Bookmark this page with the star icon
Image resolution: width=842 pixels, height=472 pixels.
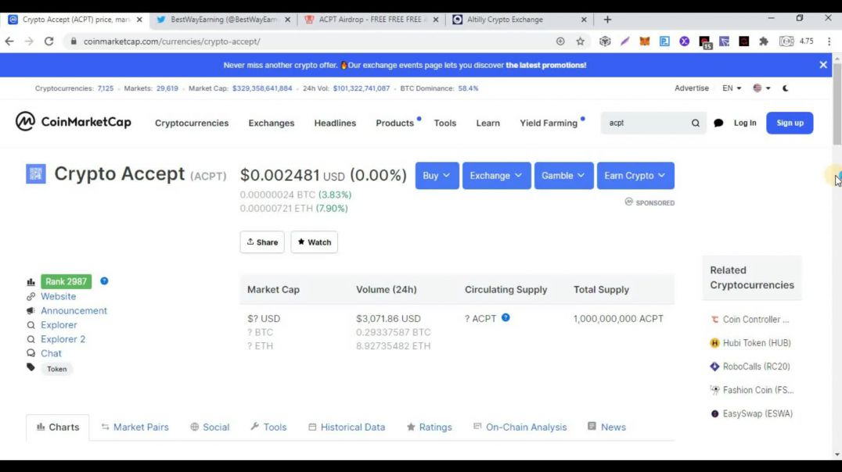(580, 41)
